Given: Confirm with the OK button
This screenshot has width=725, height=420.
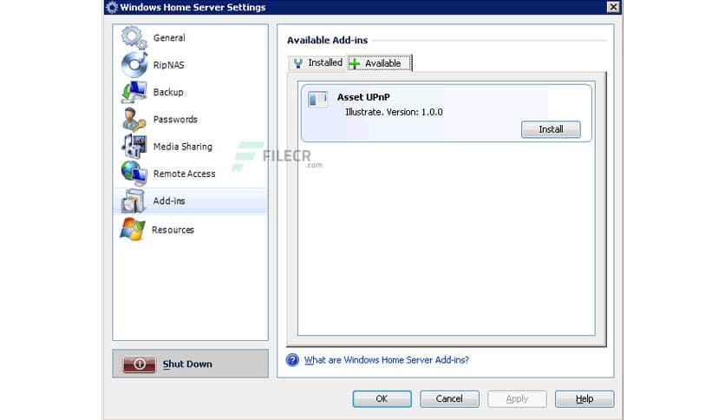Looking at the screenshot, I should [382, 398].
